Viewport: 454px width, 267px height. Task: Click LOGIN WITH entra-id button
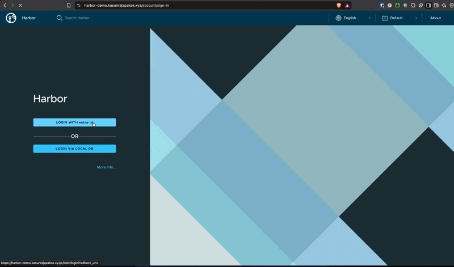(75, 122)
